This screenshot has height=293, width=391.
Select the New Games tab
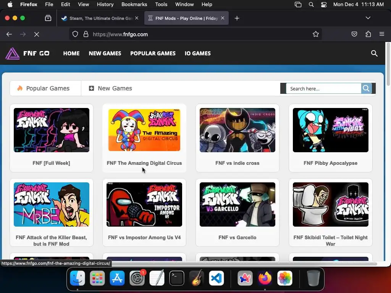[110, 88]
